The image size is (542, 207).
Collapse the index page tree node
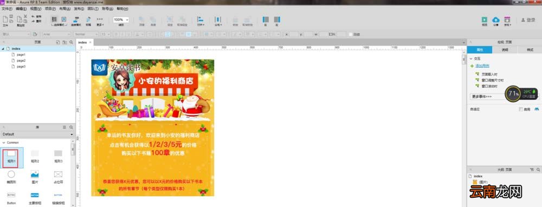(3, 49)
